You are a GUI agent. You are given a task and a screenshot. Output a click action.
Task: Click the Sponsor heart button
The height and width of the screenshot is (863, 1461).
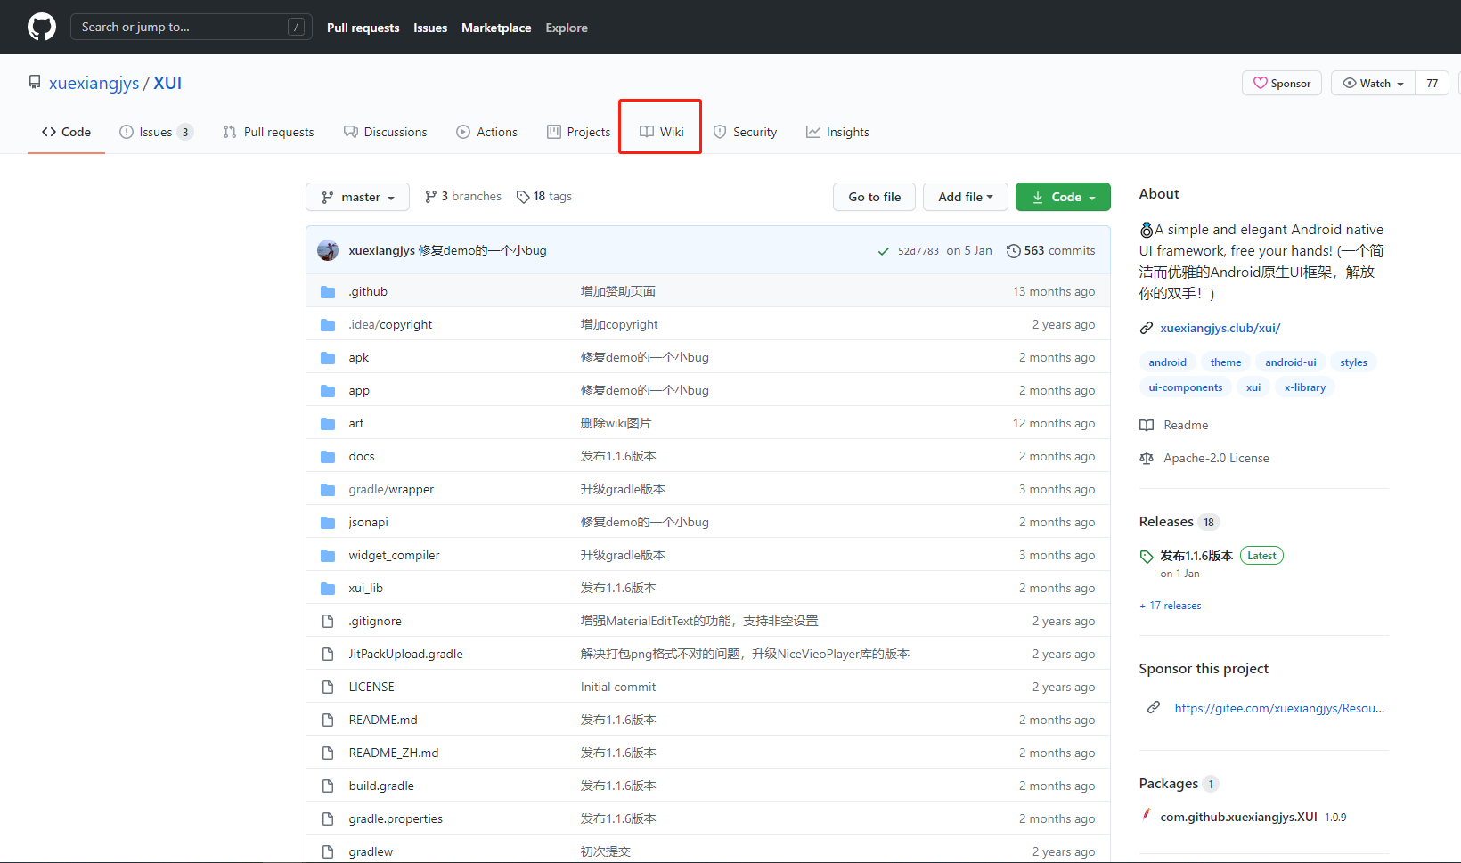(x=1281, y=83)
